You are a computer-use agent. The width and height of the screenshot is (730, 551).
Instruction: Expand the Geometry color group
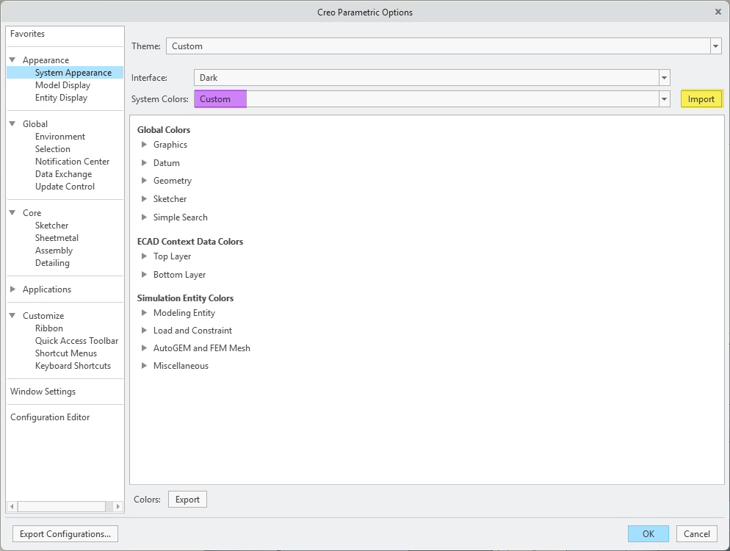[x=144, y=181]
